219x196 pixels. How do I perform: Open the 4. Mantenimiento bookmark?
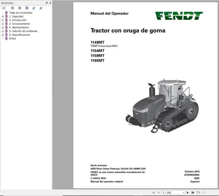(19, 27)
